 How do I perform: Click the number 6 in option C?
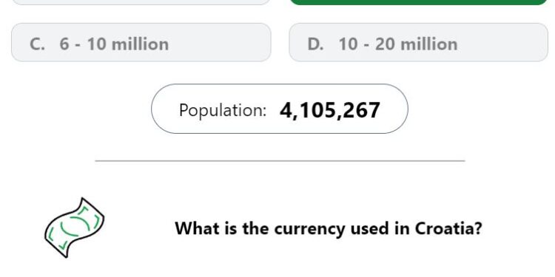64,44
